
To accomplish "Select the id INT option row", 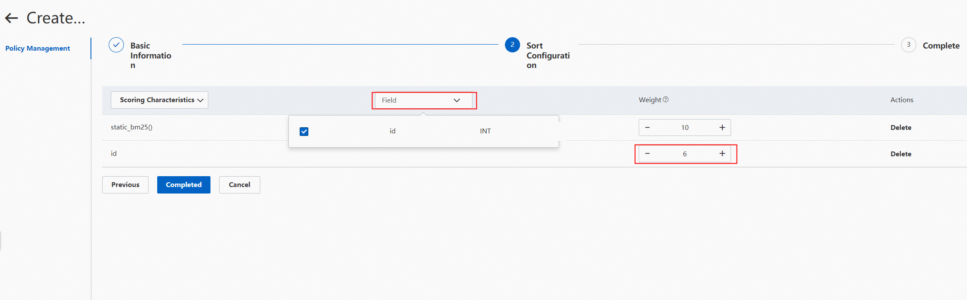I will (x=424, y=131).
